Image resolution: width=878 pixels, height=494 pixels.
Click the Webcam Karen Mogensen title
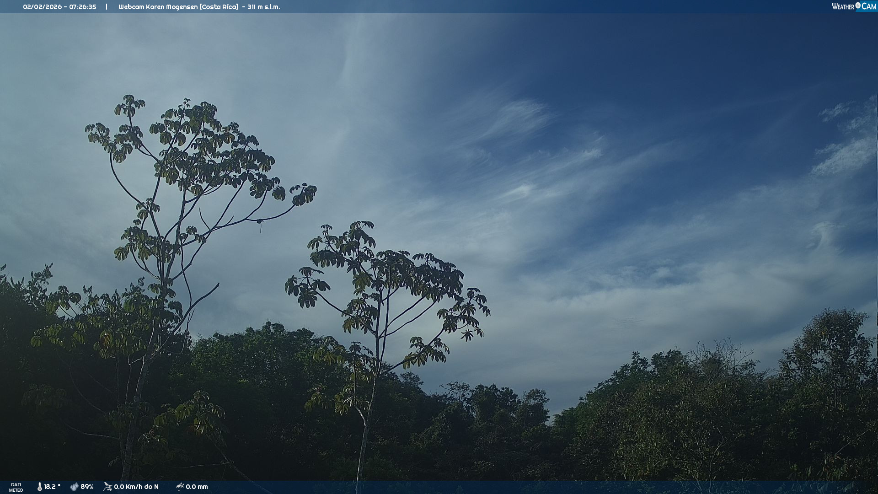(x=158, y=7)
